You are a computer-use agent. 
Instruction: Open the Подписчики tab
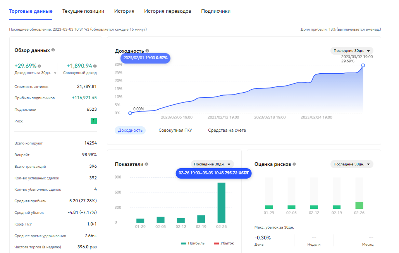[216, 11]
